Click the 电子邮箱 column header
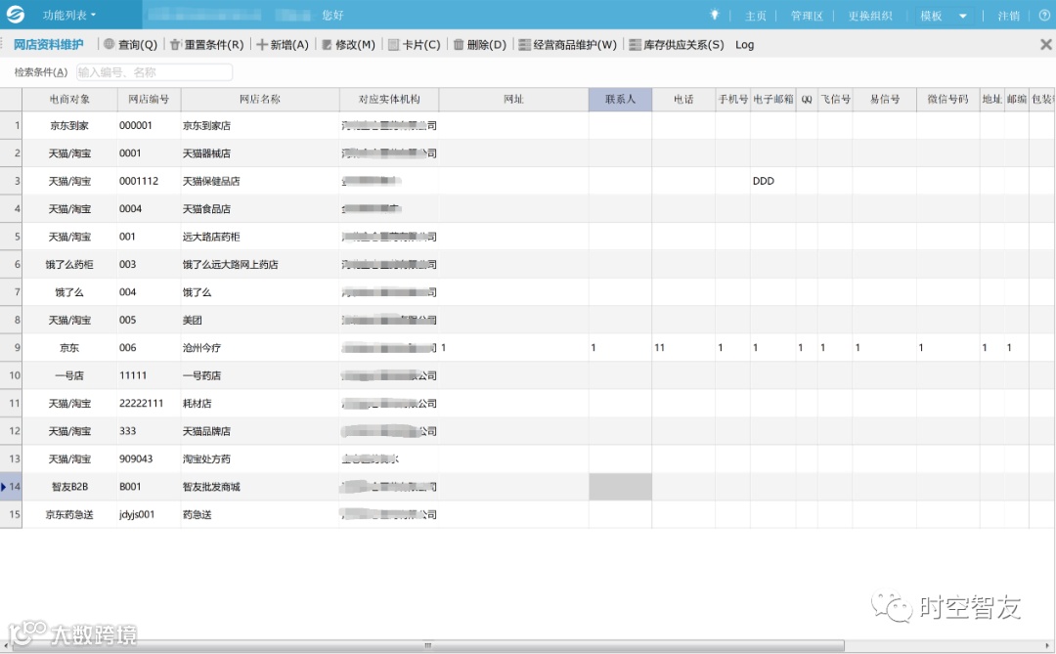 point(773,99)
